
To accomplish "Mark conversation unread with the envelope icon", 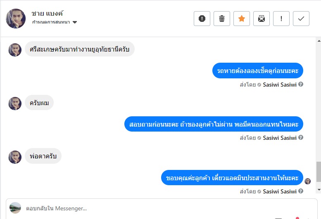I will 262,19.
